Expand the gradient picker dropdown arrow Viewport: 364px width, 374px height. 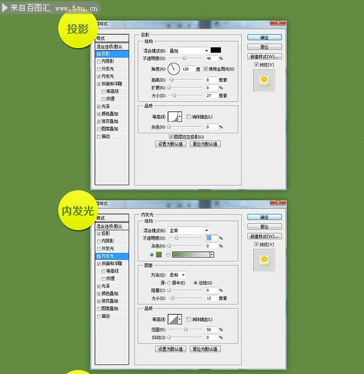212,255
